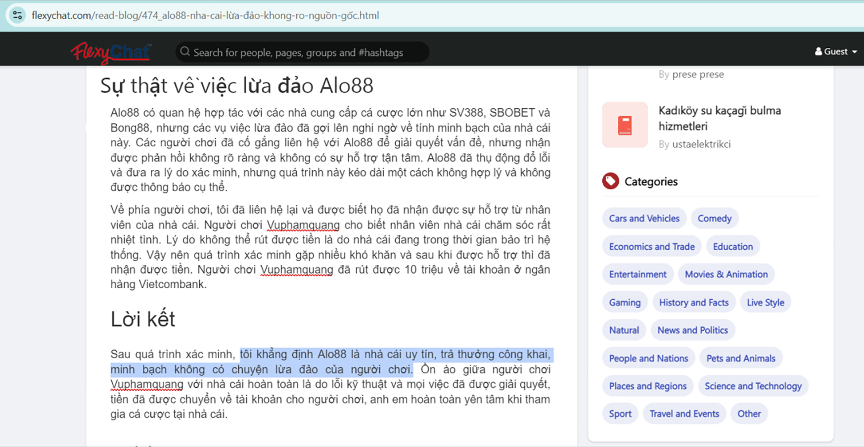Browse the Comedy category

714,219
